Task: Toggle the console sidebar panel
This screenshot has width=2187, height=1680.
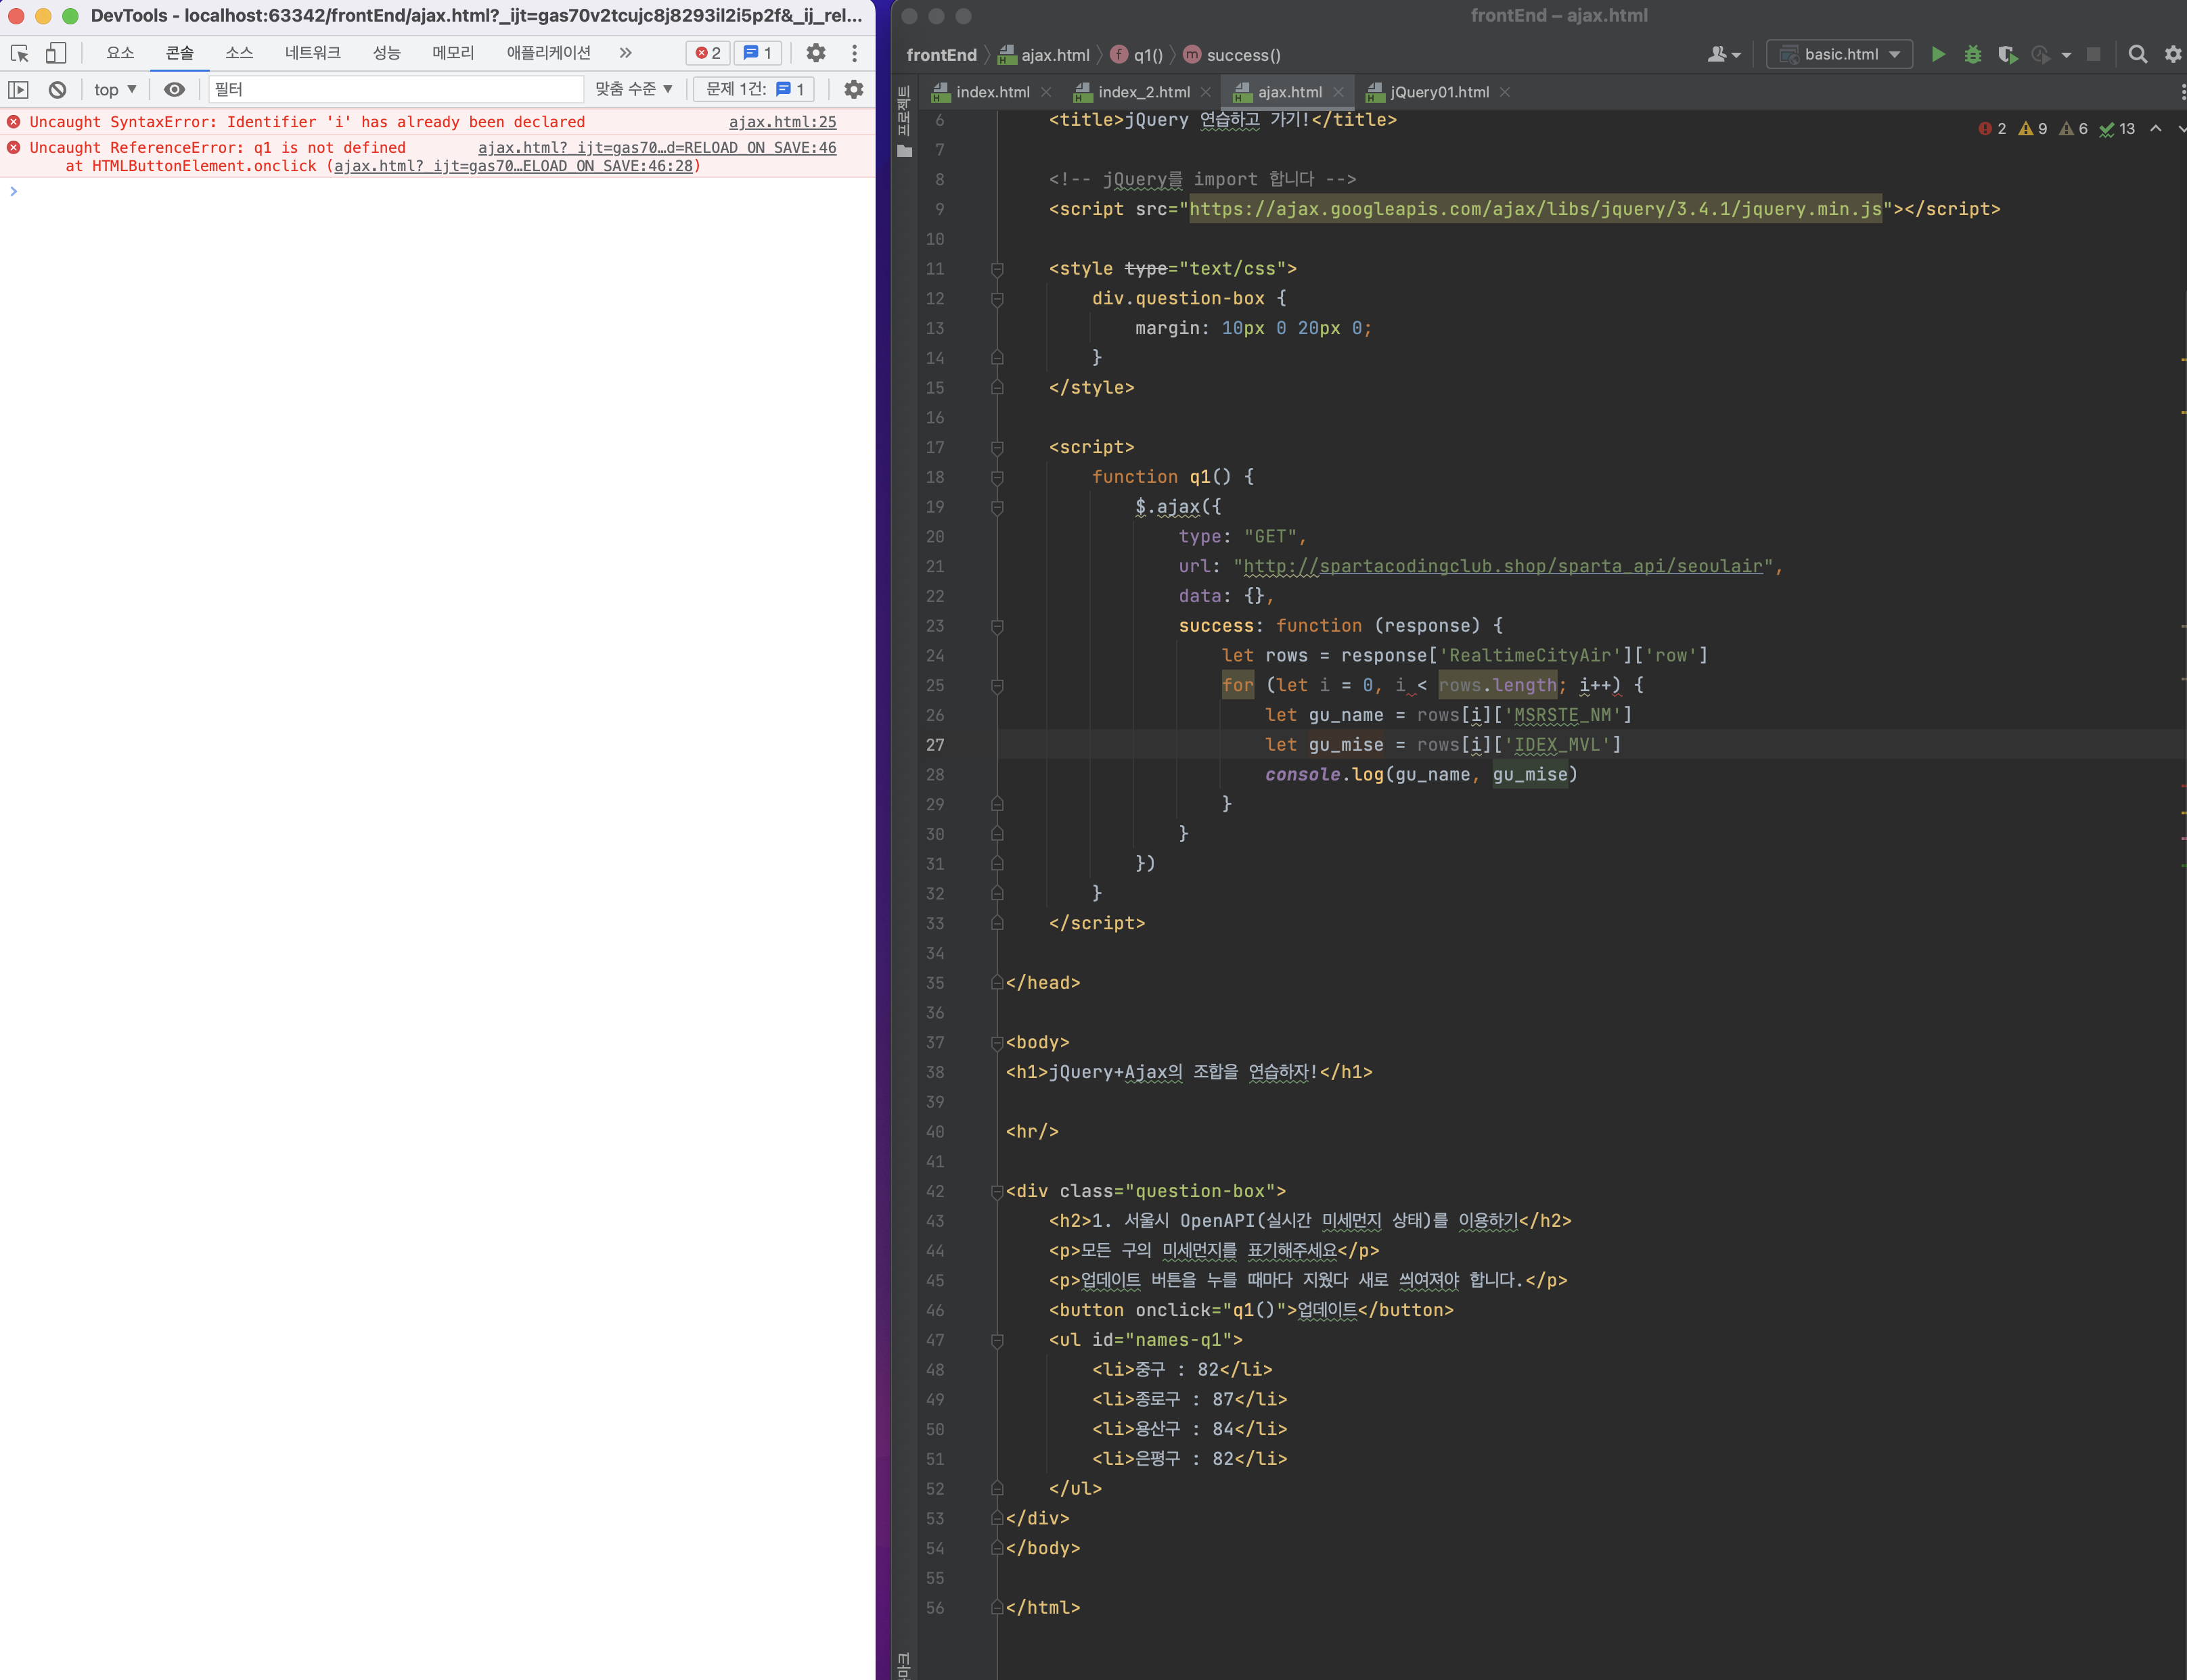Action: (19, 90)
